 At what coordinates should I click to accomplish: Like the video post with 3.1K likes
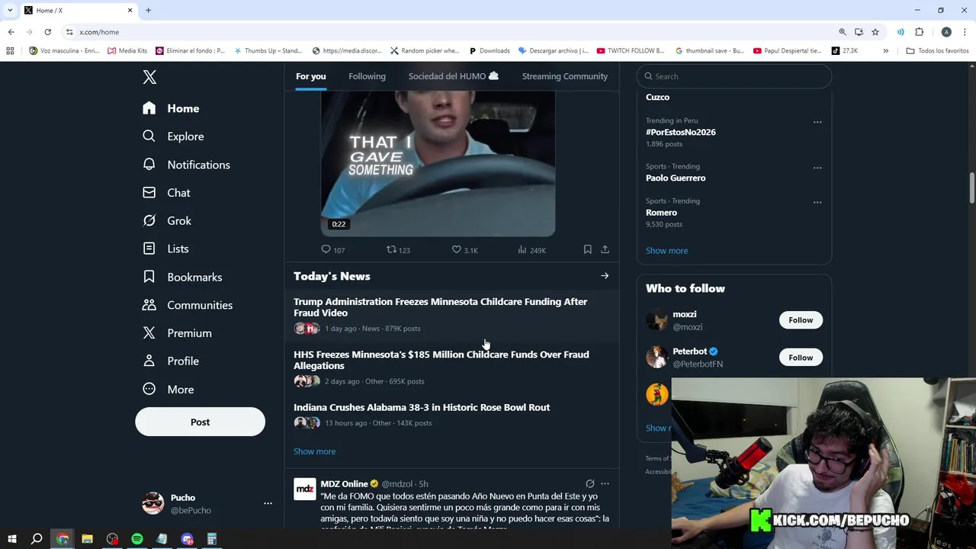click(464, 250)
